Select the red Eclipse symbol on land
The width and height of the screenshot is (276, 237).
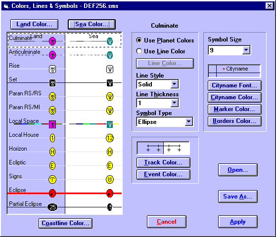click(x=52, y=193)
